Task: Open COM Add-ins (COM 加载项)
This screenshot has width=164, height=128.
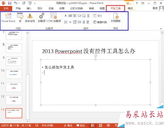Action: [x=54, y=17]
